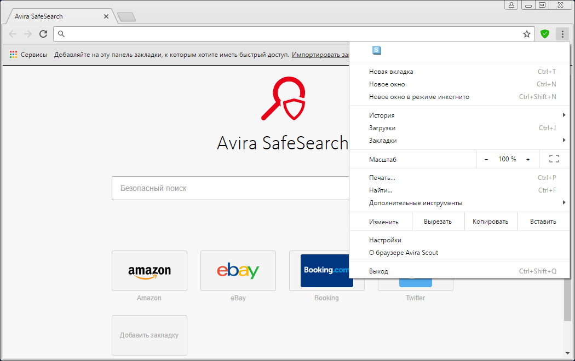
Task: Select the Avira SafeSearch tab
Action: point(60,16)
